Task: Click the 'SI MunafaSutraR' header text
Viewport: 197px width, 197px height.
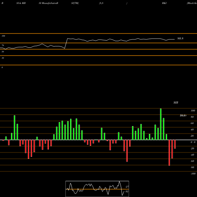Action: (48, 3)
